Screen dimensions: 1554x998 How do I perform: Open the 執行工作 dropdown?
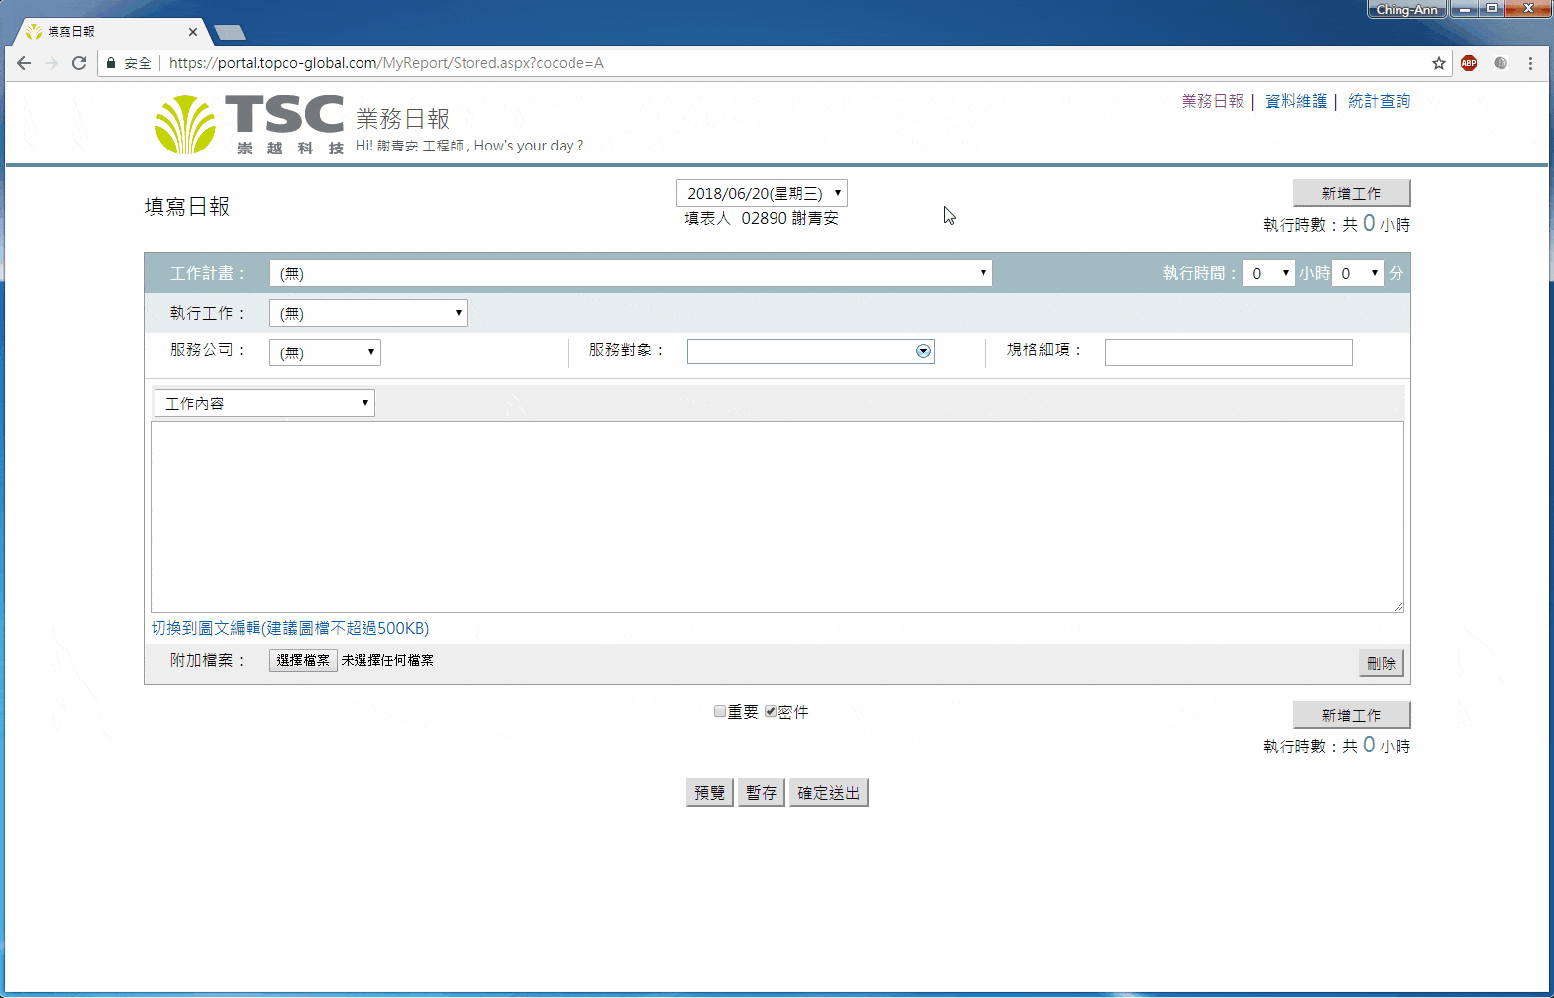tap(368, 313)
